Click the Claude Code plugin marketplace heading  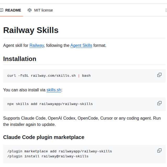click(x=44, y=137)
